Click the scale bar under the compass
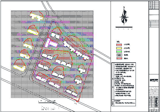Screen dimensions: 160x112 (124, 27)
